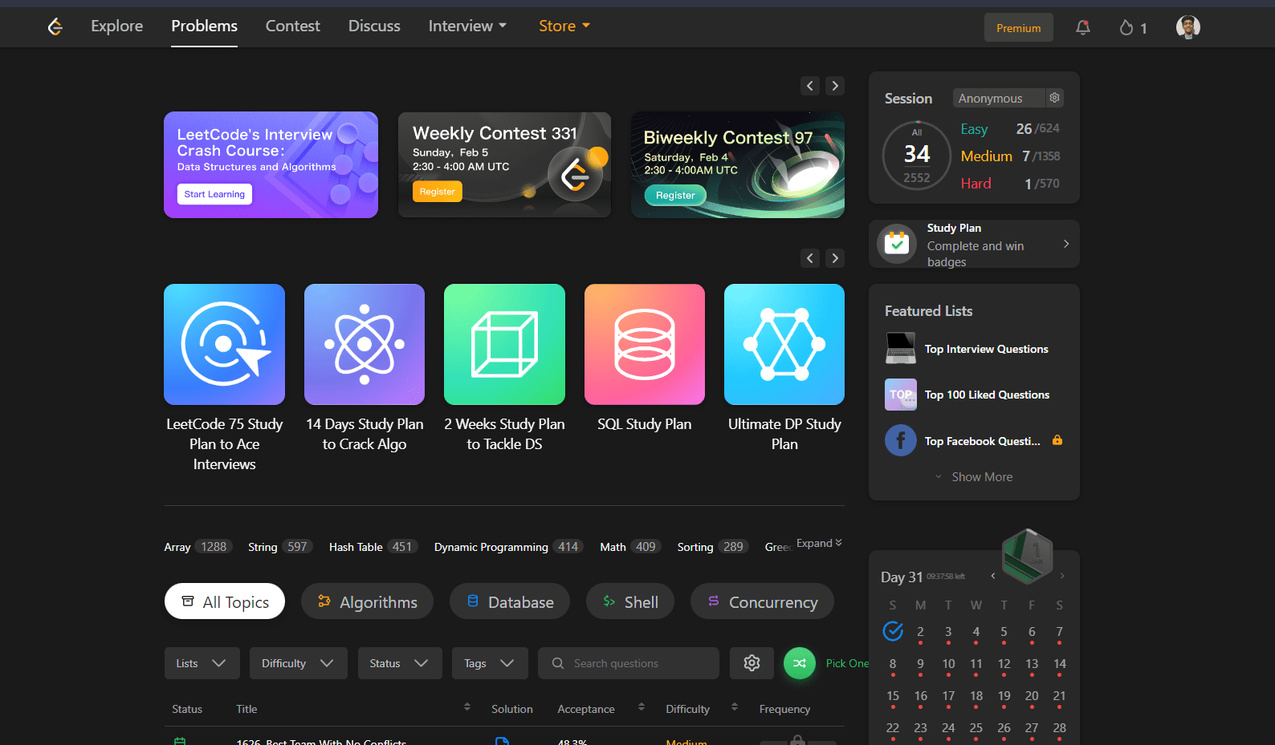Open Ultimate DP Study Plan card
Viewport: 1275px width, 745px height.
tap(784, 345)
